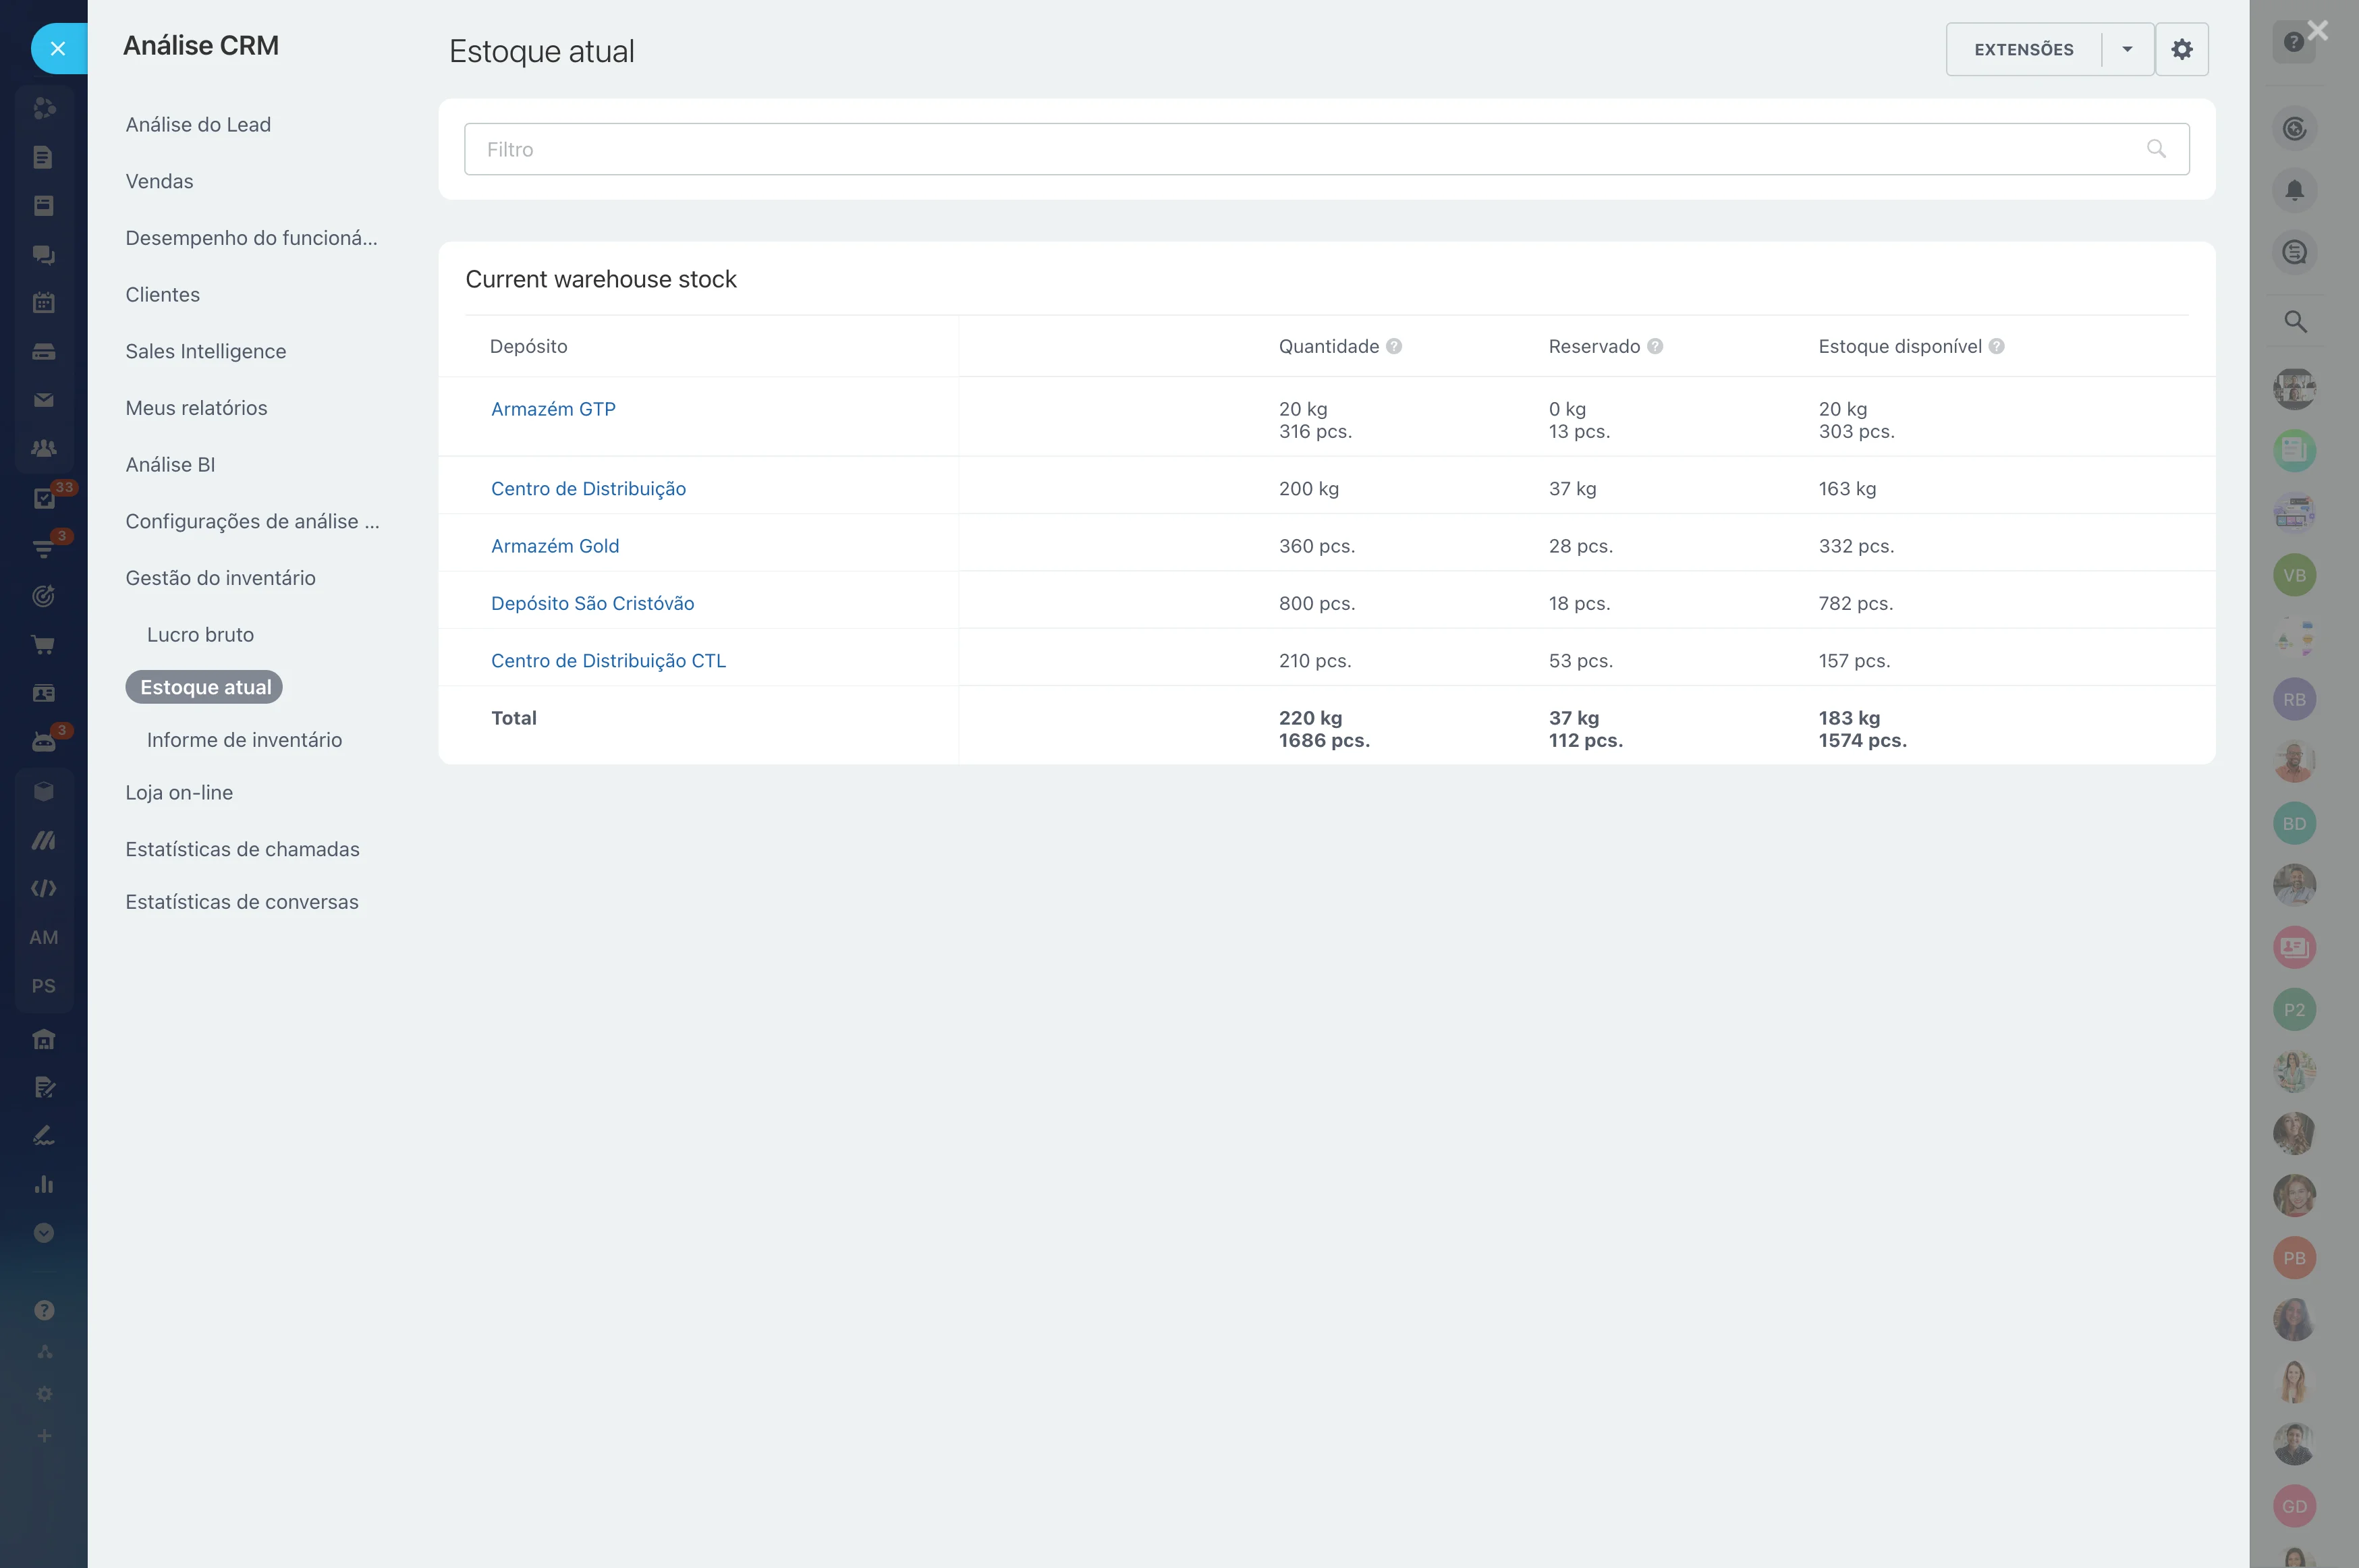Select Informe de inventário menu item
The height and width of the screenshot is (1568, 2359).
click(244, 740)
